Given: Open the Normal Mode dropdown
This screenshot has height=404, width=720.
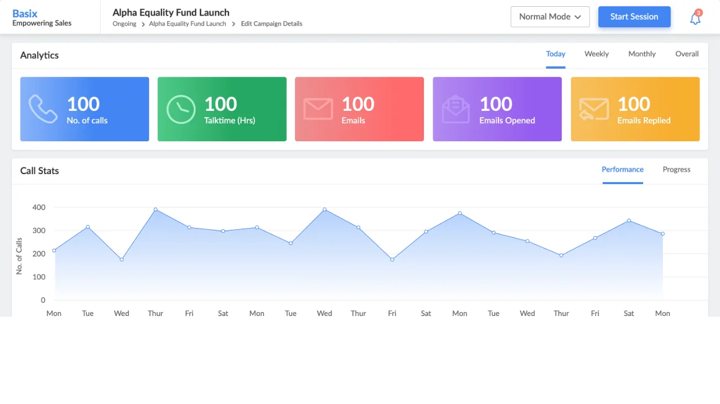Looking at the screenshot, I should [550, 17].
